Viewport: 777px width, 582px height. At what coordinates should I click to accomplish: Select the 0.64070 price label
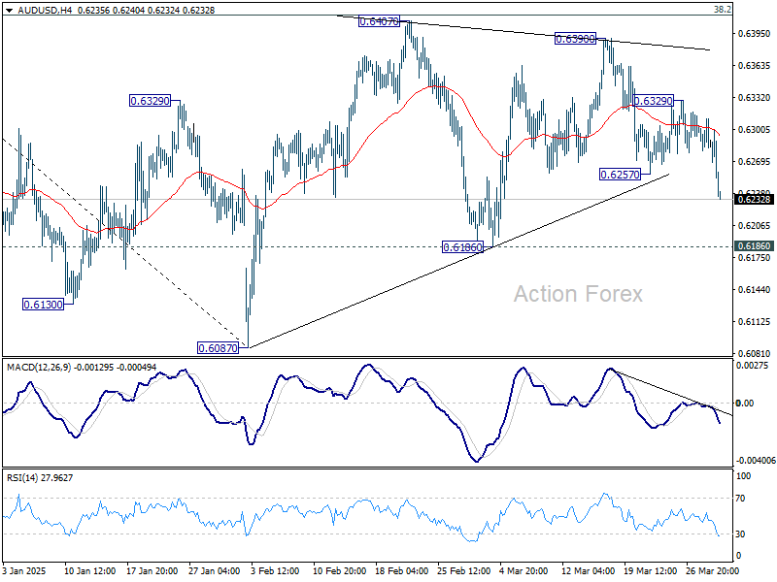[x=379, y=21]
